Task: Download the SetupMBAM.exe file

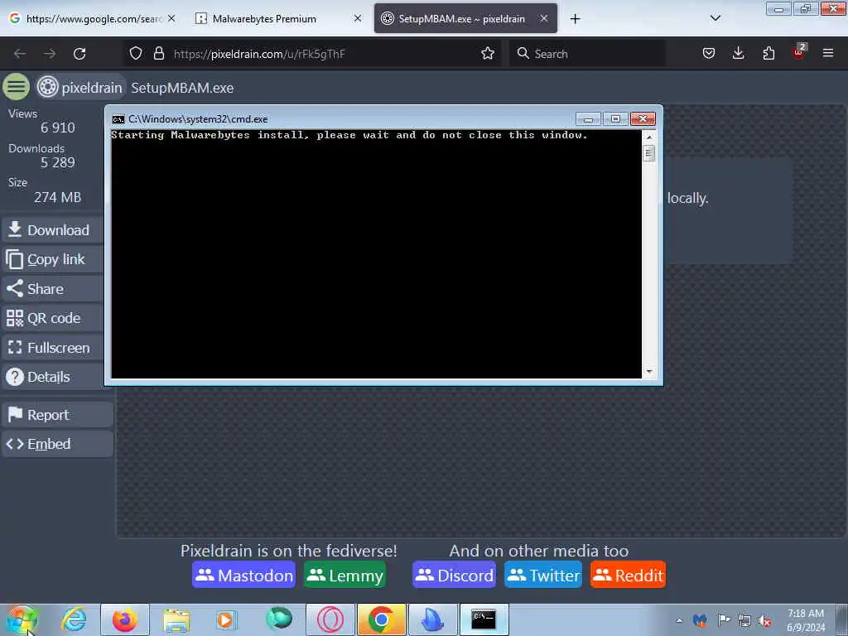Action: click(52, 230)
